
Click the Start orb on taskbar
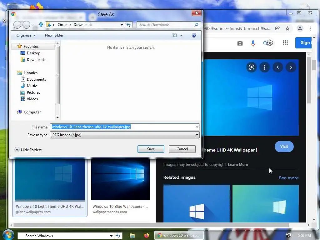[8, 235]
